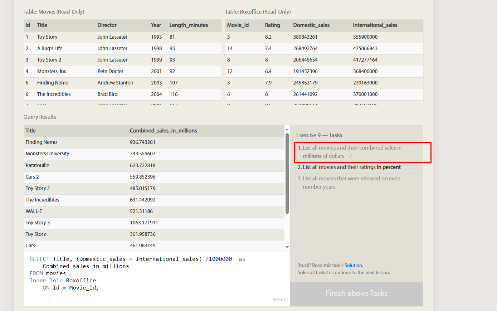Viewport: 497px width, 311px height.
Task: Click Andrew Stanton in the Director column
Action: coord(115,83)
